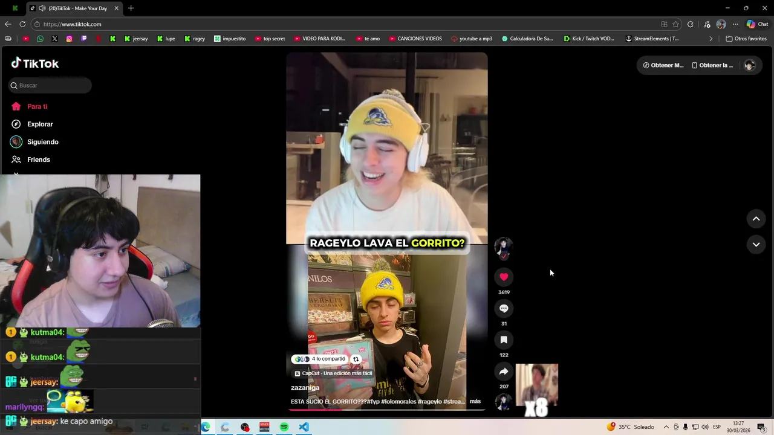Share the video using the arrow icon
This screenshot has width=774, height=435.
(x=504, y=371)
